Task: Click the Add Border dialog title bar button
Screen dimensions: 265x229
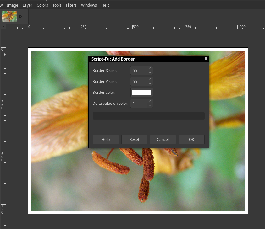Action: [x=206, y=59]
